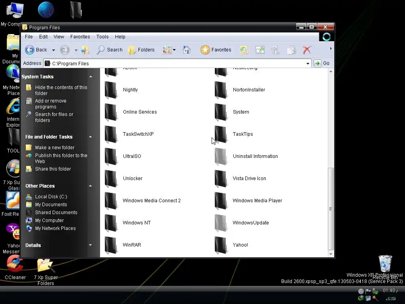Expand the Details section
Screen dimensions: 405x304
pyautogui.click(x=91, y=245)
